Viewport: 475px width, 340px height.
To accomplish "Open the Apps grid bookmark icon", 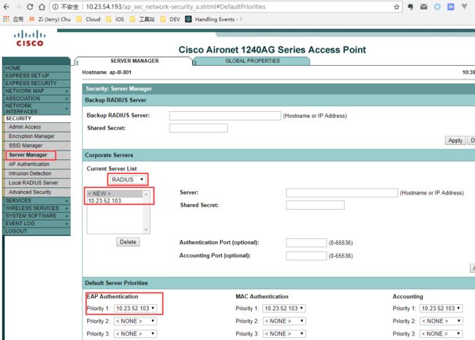I will pyautogui.click(x=6, y=19).
